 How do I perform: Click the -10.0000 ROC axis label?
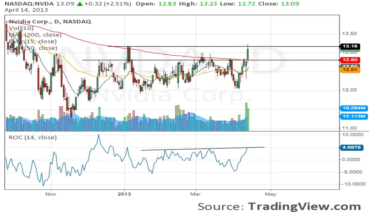click(353, 184)
